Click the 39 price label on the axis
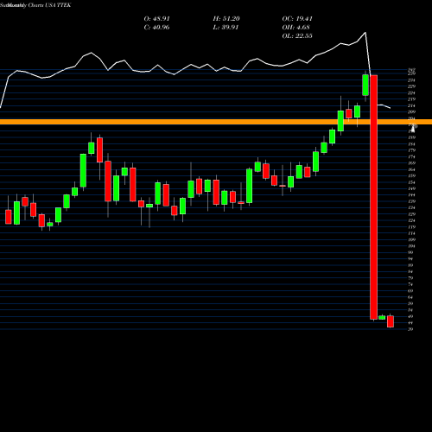432x432 pixels. click(410, 329)
